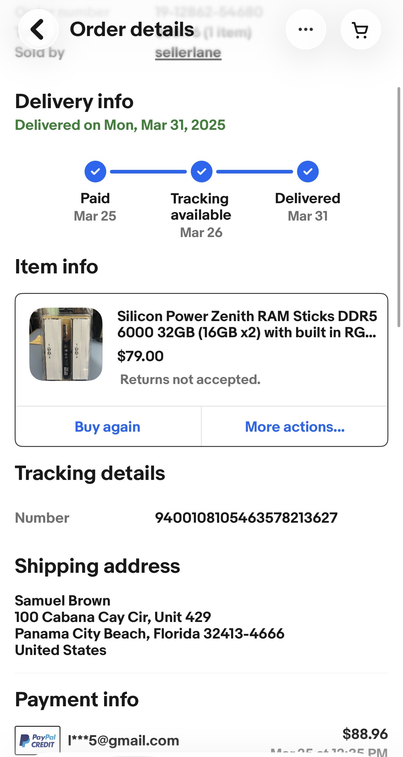Click the page scrollbar on the right
This screenshot has width=403, height=757.
tap(398, 207)
